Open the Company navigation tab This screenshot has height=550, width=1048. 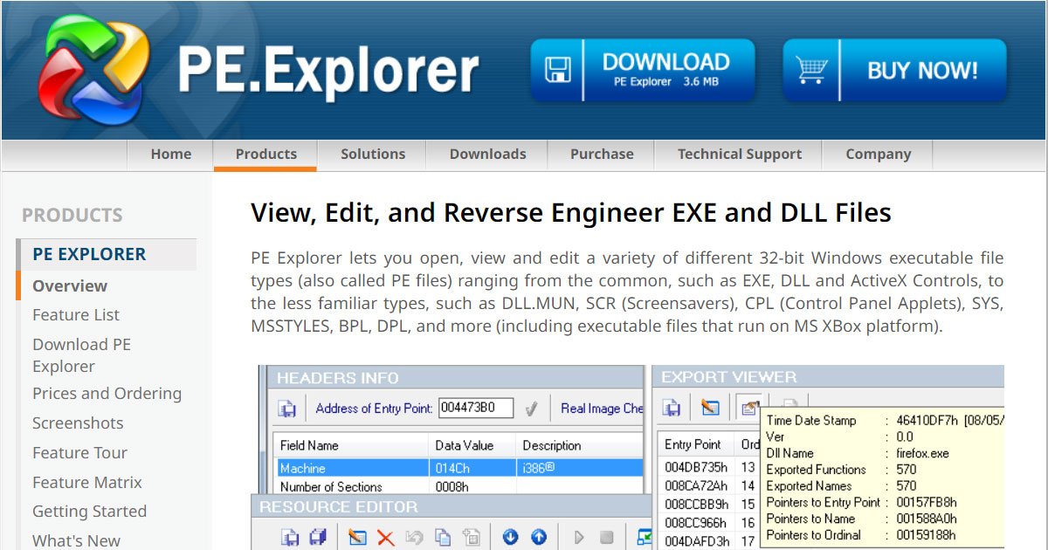[878, 154]
